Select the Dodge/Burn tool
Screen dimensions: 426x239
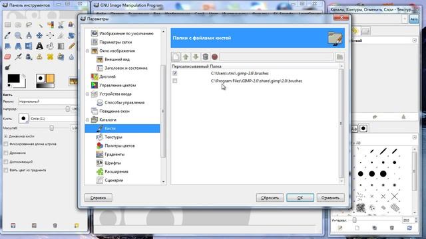tap(7, 67)
